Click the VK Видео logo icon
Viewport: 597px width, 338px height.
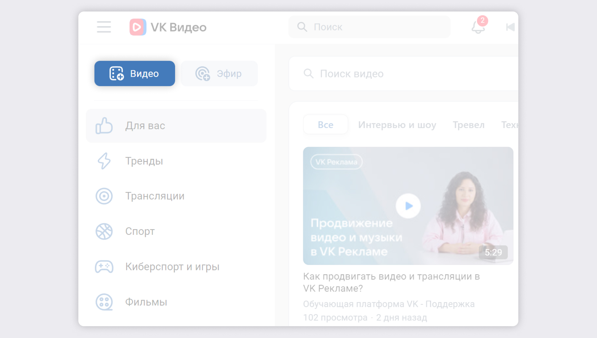[138, 27]
